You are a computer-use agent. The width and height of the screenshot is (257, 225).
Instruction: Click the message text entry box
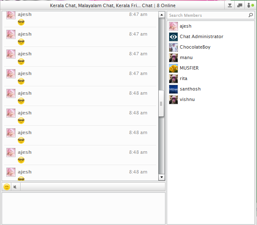tap(84, 208)
